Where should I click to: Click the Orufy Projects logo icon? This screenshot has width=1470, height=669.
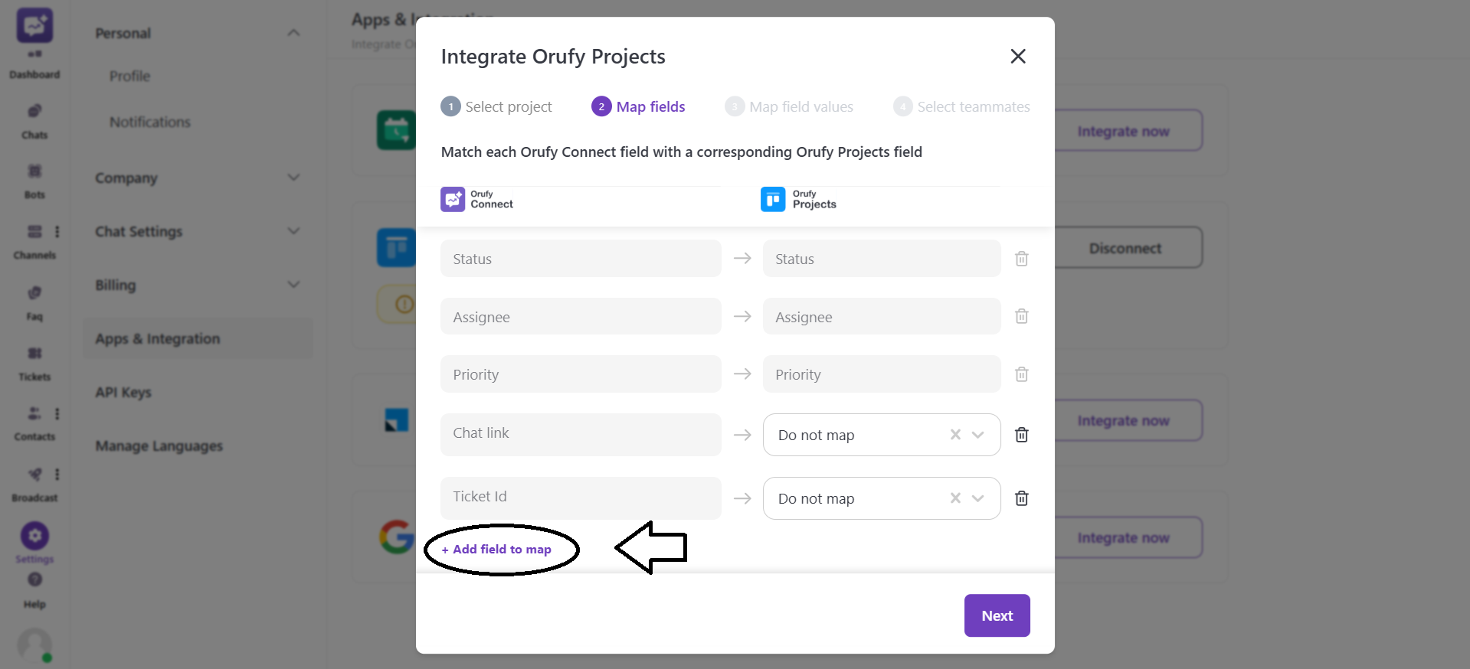pos(772,199)
